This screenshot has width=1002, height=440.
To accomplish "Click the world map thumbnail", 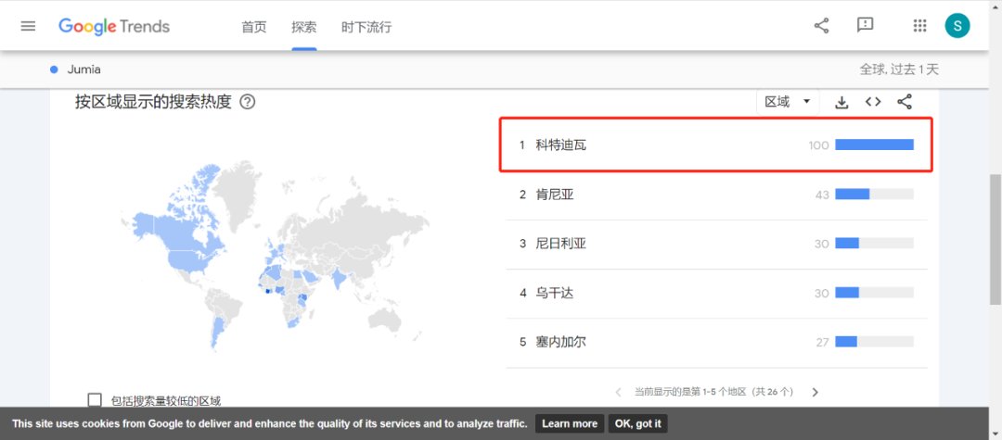I will [275, 255].
